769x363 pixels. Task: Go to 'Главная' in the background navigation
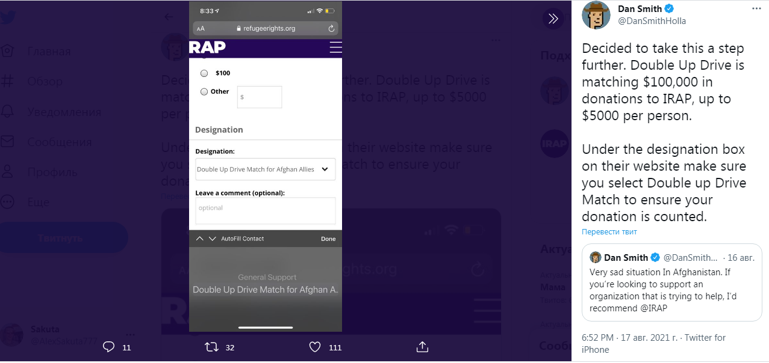tap(49, 52)
